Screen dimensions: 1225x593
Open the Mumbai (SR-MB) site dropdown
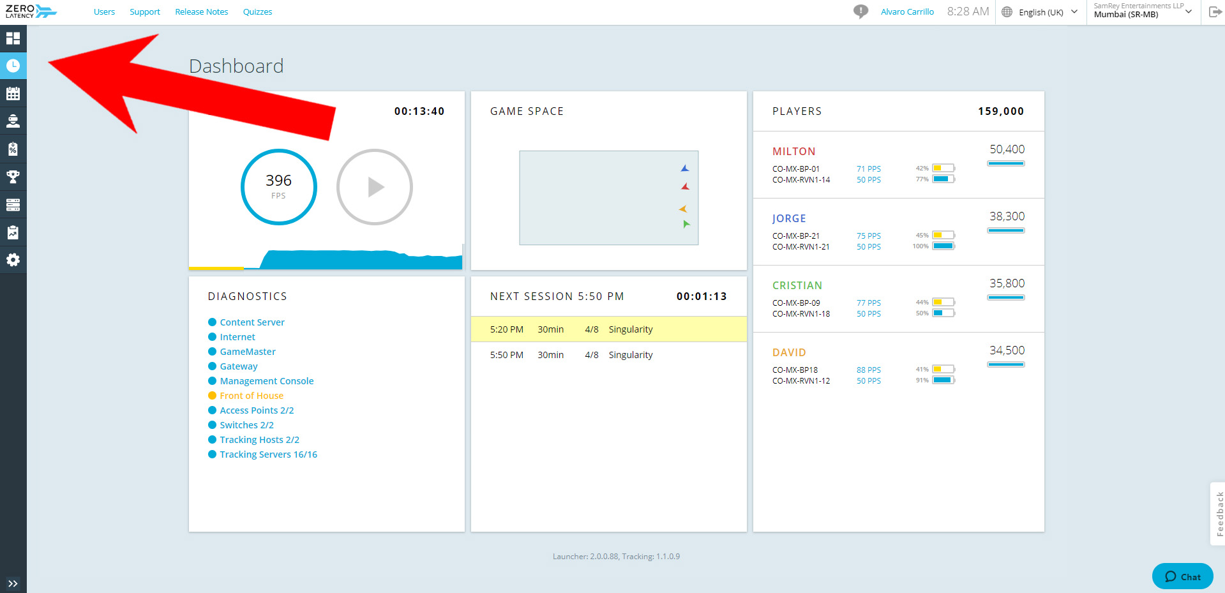point(1143,12)
